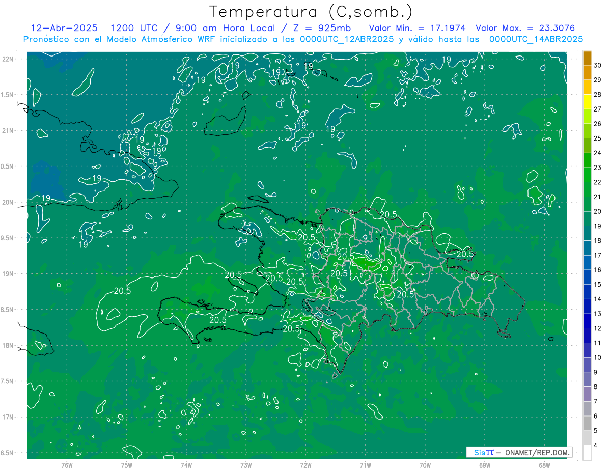Click the '72W' longitude axis label
Viewport: 611px width, 472px height.
(305, 465)
